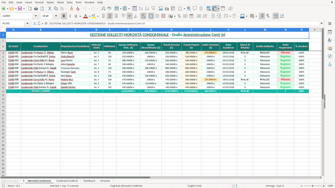Toggle Left-To-Right paragraph direction
Screen dimensions: 335x188
262,16
